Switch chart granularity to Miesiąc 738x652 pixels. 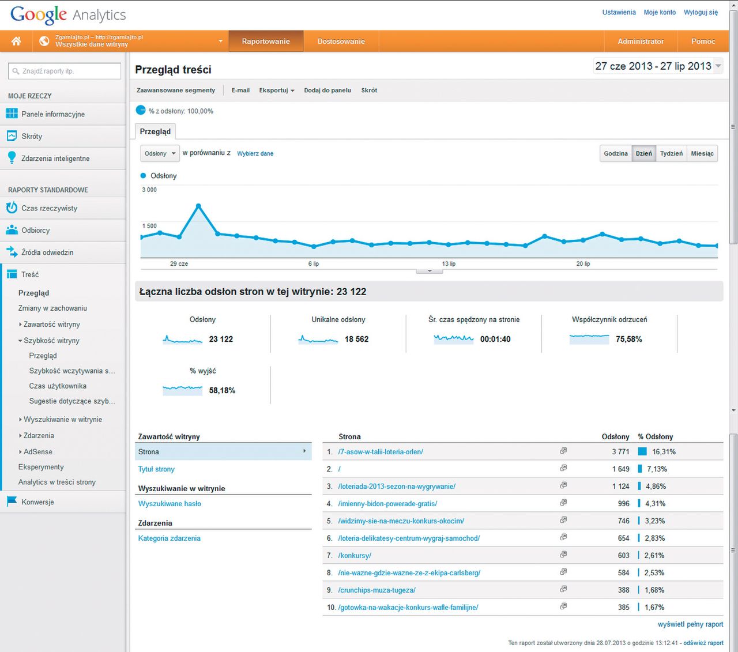(702, 153)
